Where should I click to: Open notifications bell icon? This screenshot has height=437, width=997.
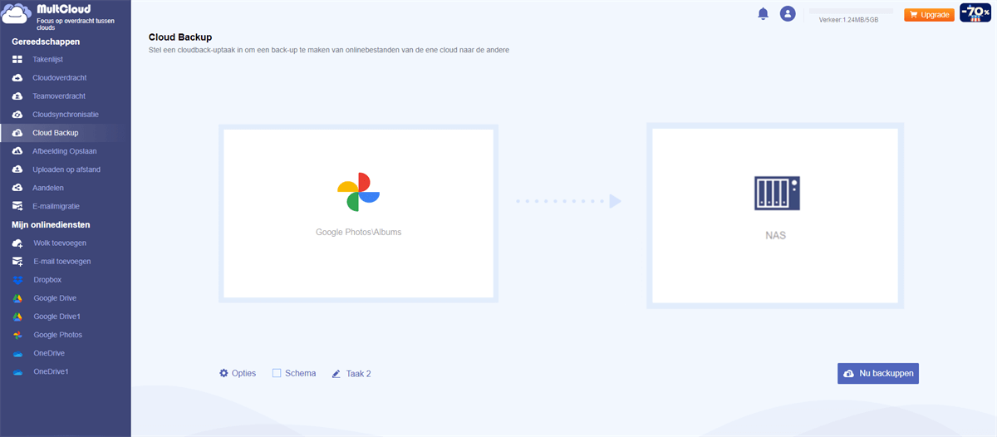click(x=763, y=14)
